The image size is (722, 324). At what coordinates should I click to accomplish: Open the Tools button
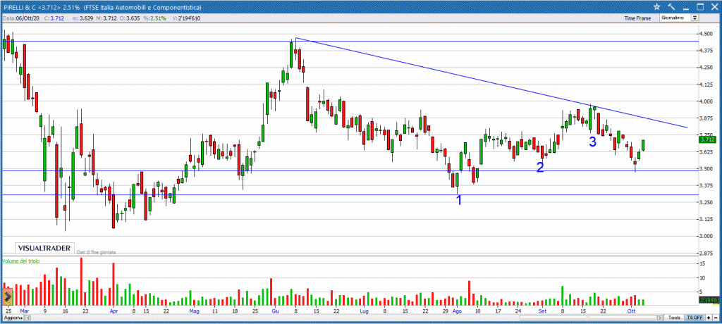point(675,318)
